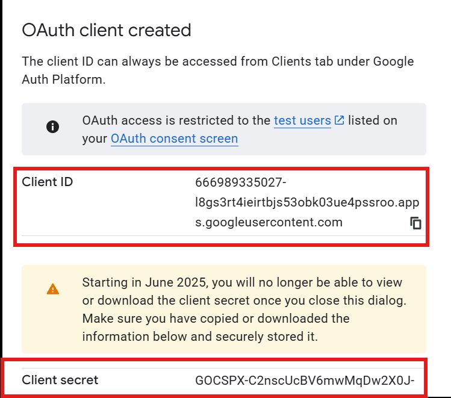Open the OAuth consent screen link
The width and height of the screenshot is (451, 398).
tap(174, 138)
